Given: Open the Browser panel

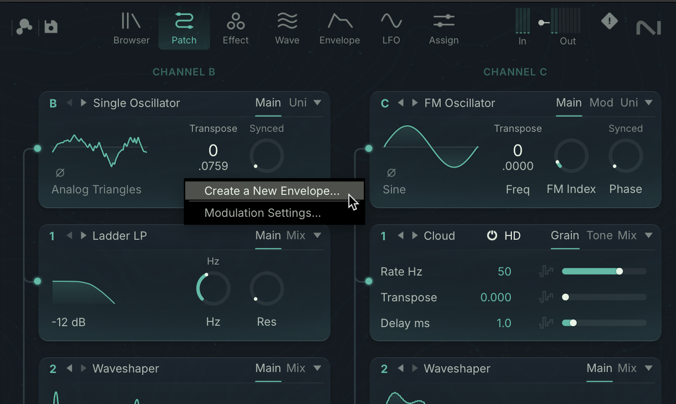Looking at the screenshot, I should click(131, 29).
